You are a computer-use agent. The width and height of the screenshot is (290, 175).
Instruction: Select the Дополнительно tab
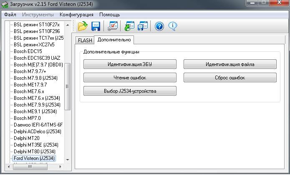click(114, 40)
